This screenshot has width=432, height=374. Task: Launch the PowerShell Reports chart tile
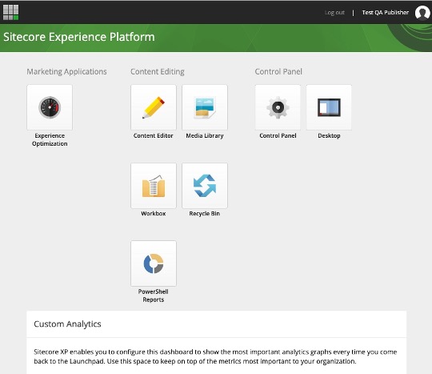[154, 263]
